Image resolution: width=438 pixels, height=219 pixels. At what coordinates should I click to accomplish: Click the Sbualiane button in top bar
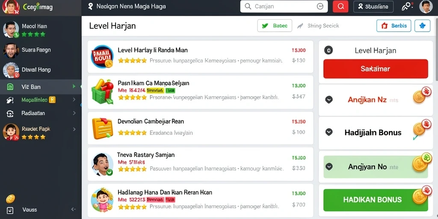(x=373, y=7)
